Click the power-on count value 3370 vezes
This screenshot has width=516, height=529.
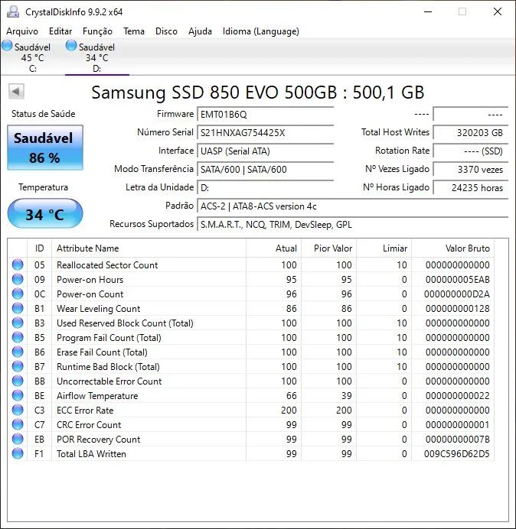click(471, 169)
